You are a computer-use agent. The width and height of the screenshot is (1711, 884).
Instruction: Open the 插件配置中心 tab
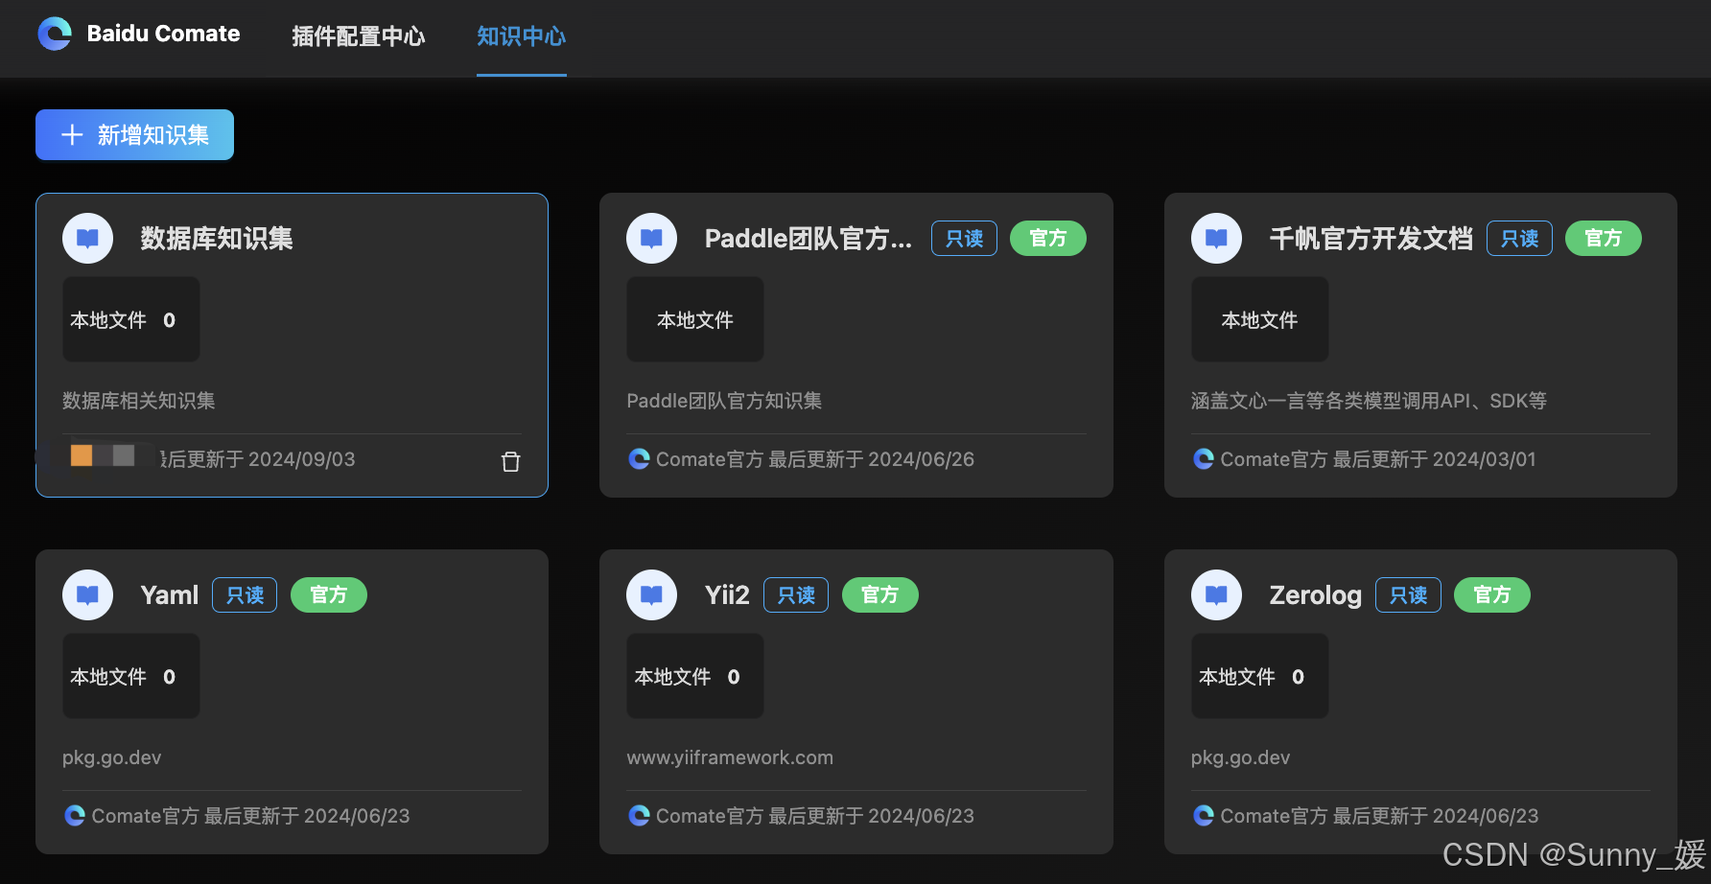[359, 36]
